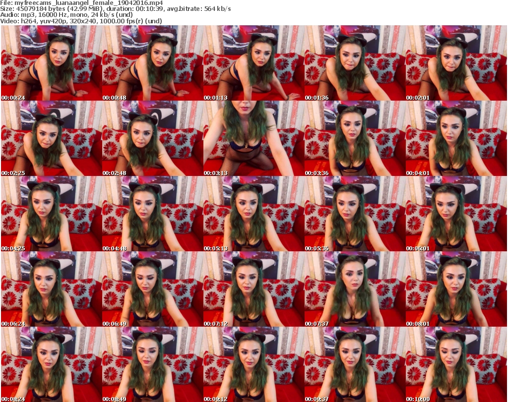Screen dimensions: 508x402
Task: Open the frame stamped 00:05:36
Action: click(355, 214)
